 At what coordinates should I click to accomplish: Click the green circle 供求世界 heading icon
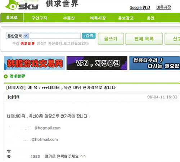pos(6,76)
